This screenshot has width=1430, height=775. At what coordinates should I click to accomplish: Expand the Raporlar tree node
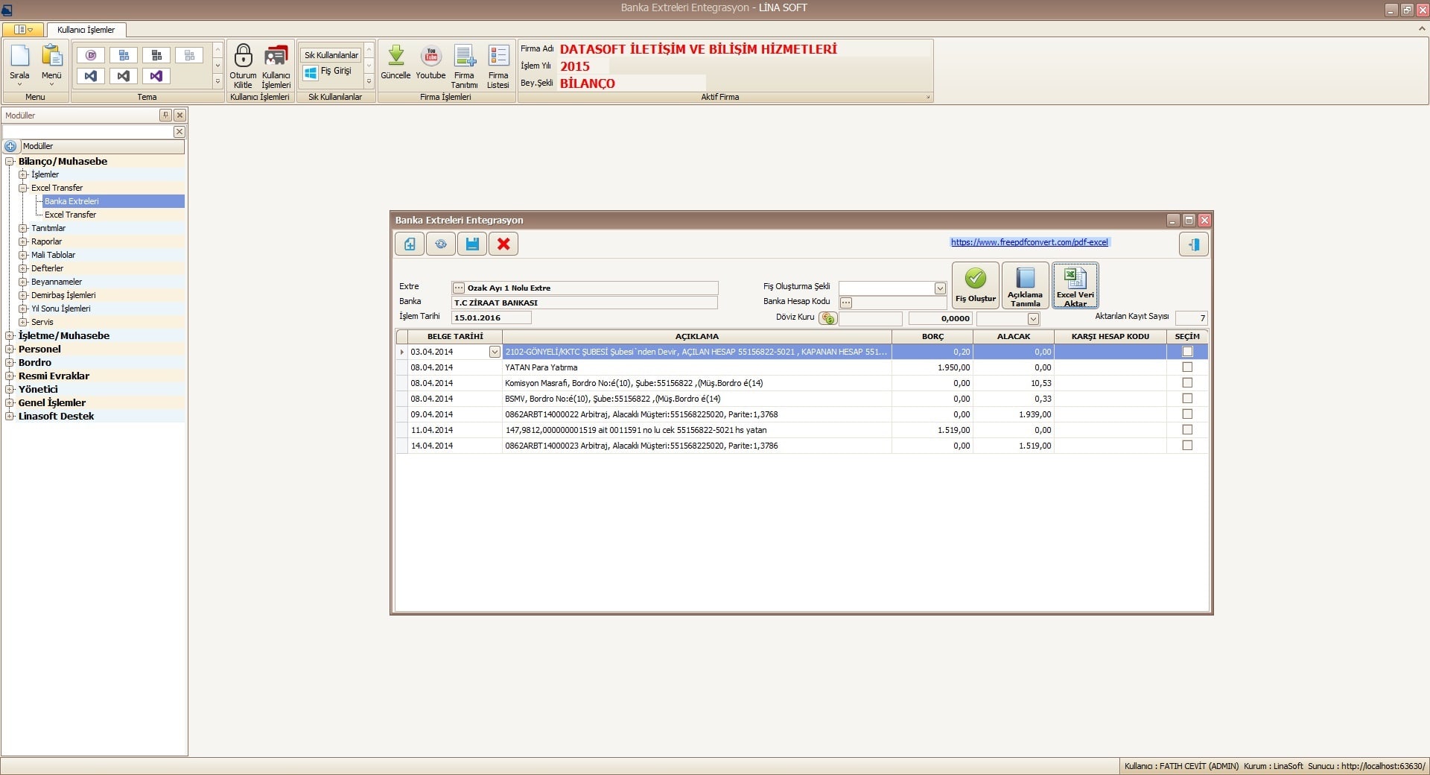[23, 241]
